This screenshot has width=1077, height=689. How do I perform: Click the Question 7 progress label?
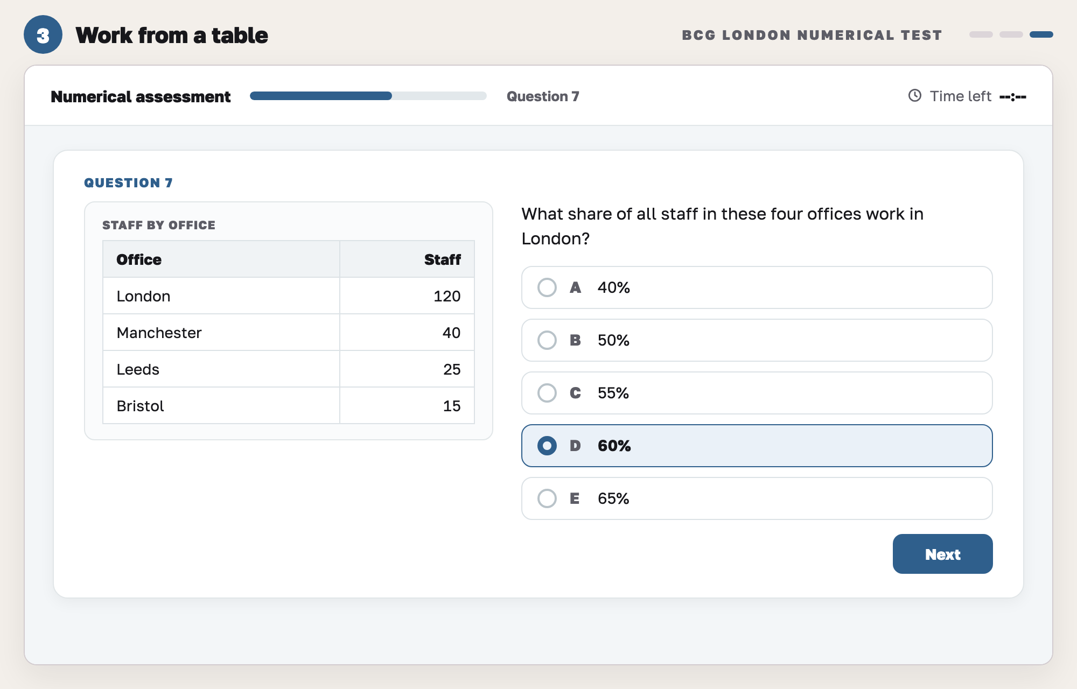[x=543, y=96]
